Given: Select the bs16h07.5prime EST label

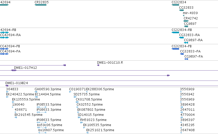Looking at the screenshot, I should click(x=51, y=130).
